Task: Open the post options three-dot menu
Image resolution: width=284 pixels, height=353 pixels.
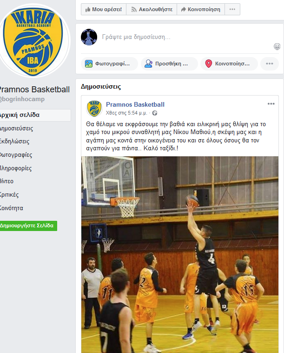Action: click(271, 104)
